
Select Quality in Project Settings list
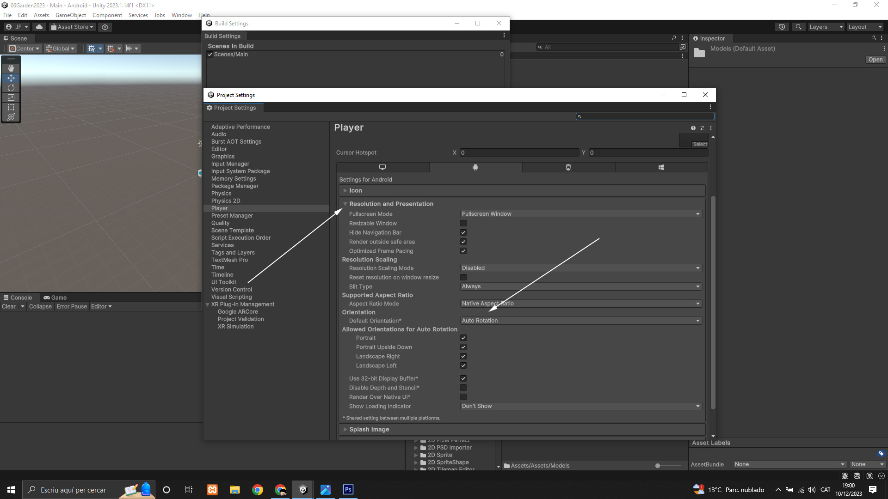coord(220,223)
